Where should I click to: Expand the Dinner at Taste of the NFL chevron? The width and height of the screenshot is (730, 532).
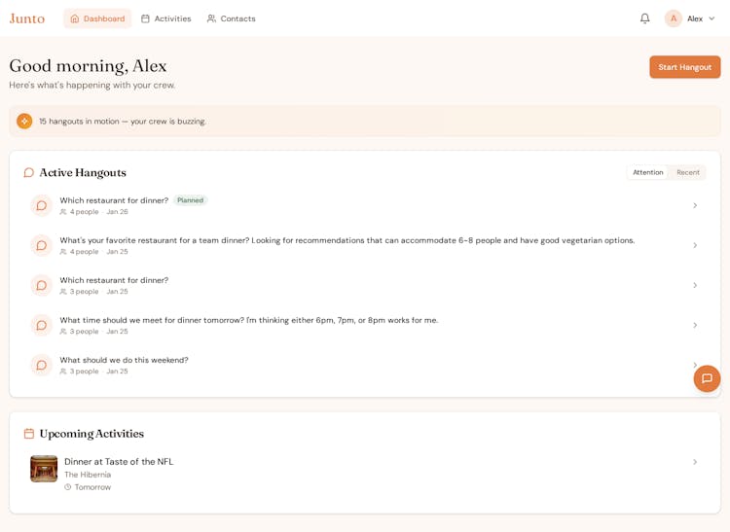pyautogui.click(x=695, y=462)
